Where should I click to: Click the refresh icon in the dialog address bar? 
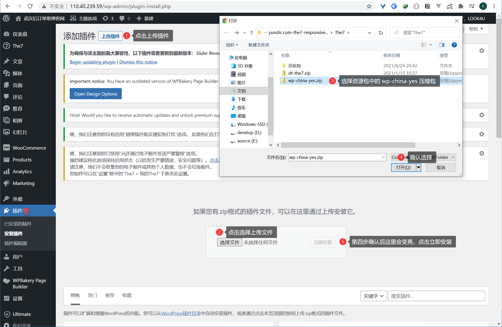(x=381, y=32)
